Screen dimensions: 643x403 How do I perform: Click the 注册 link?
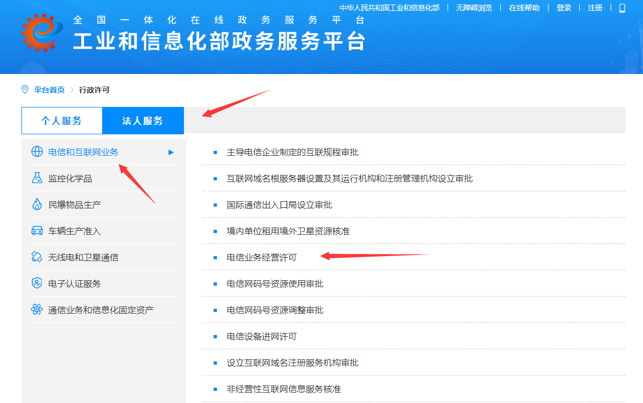pos(595,8)
